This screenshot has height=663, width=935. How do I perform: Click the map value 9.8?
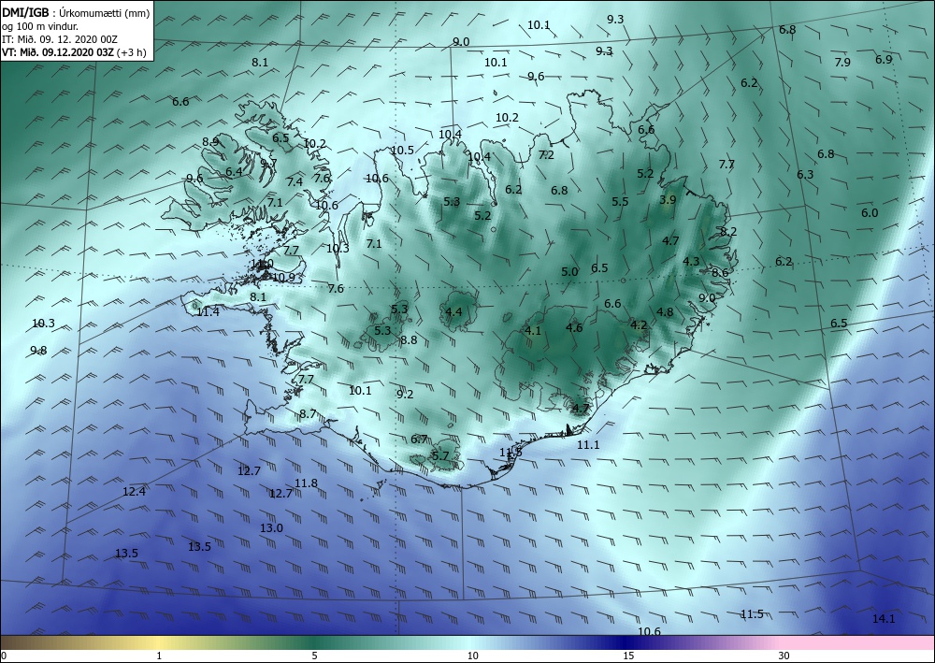[x=38, y=351]
